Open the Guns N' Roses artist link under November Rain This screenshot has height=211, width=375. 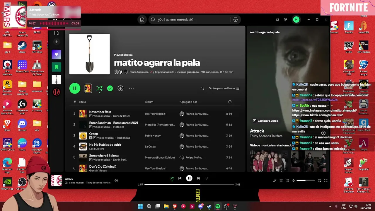click(122, 116)
